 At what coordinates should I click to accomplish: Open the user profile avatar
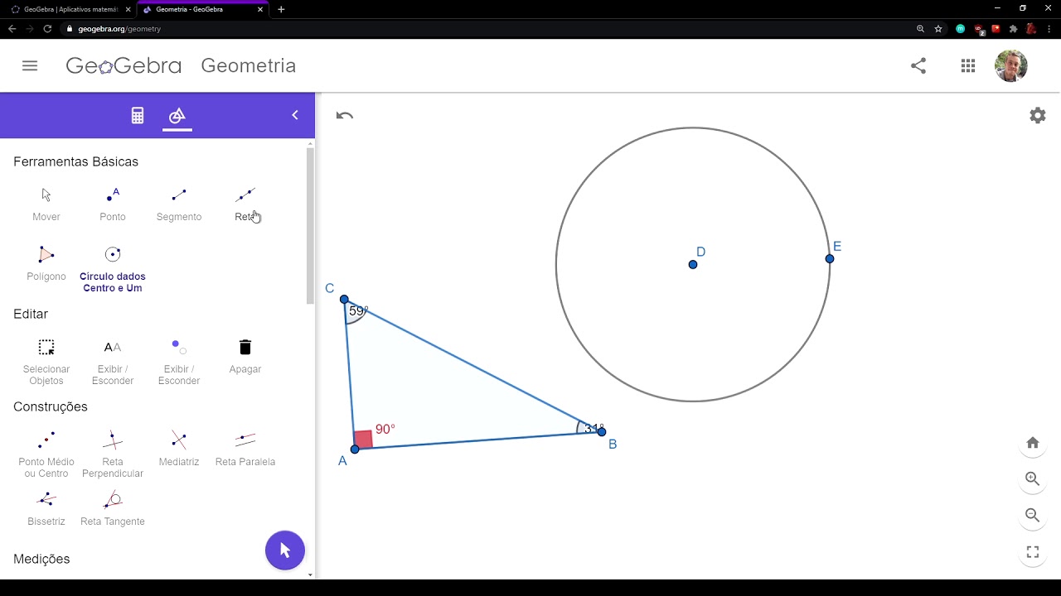tap(1011, 65)
